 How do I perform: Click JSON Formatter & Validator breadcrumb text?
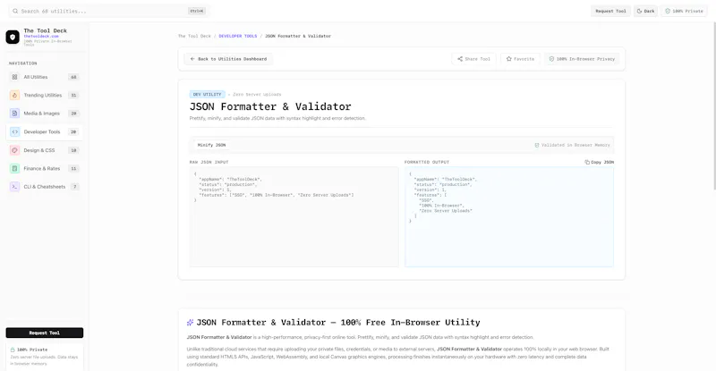pyautogui.click(x=298, y=36)
